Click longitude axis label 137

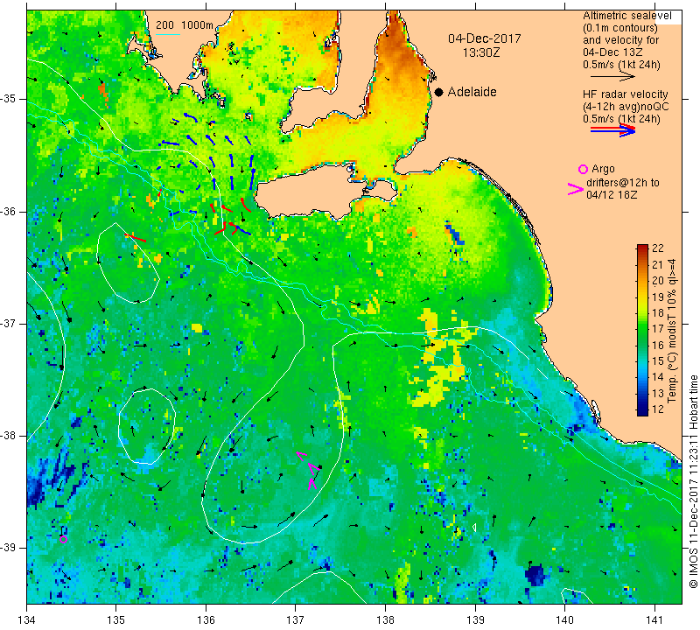[x=296, y=619]
